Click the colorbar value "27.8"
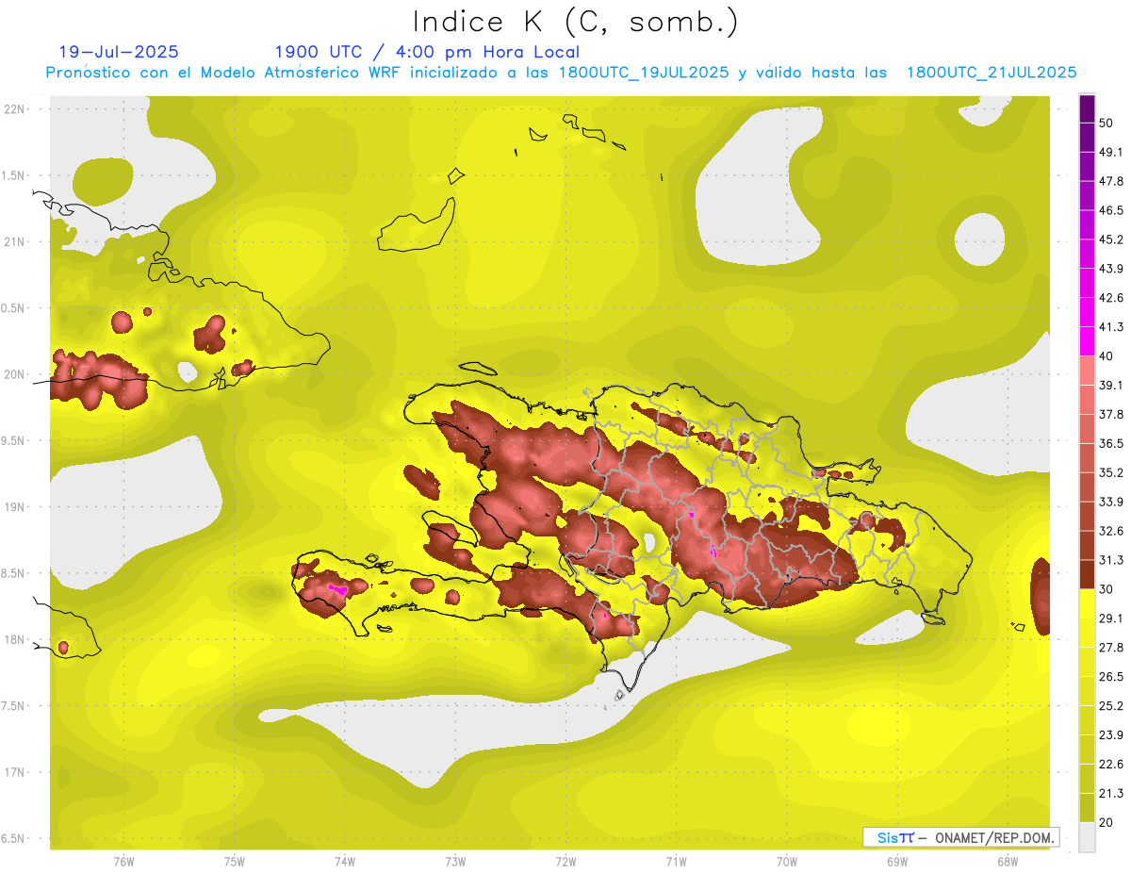This screenshot has height=874, width=1131. tap(1111, 648)
